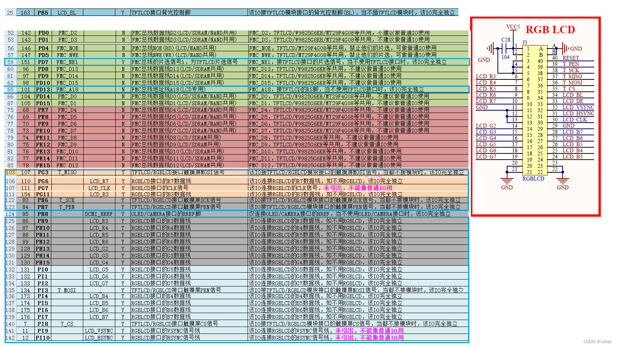Click the N flag in the PD0 FMC_D2 row
The image size is (617, 347).
coord(122,32)
